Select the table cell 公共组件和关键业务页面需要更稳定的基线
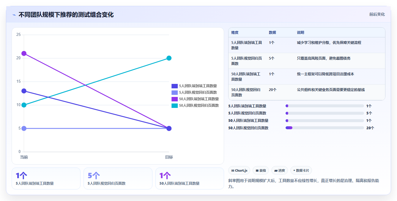 coord(331,90)
